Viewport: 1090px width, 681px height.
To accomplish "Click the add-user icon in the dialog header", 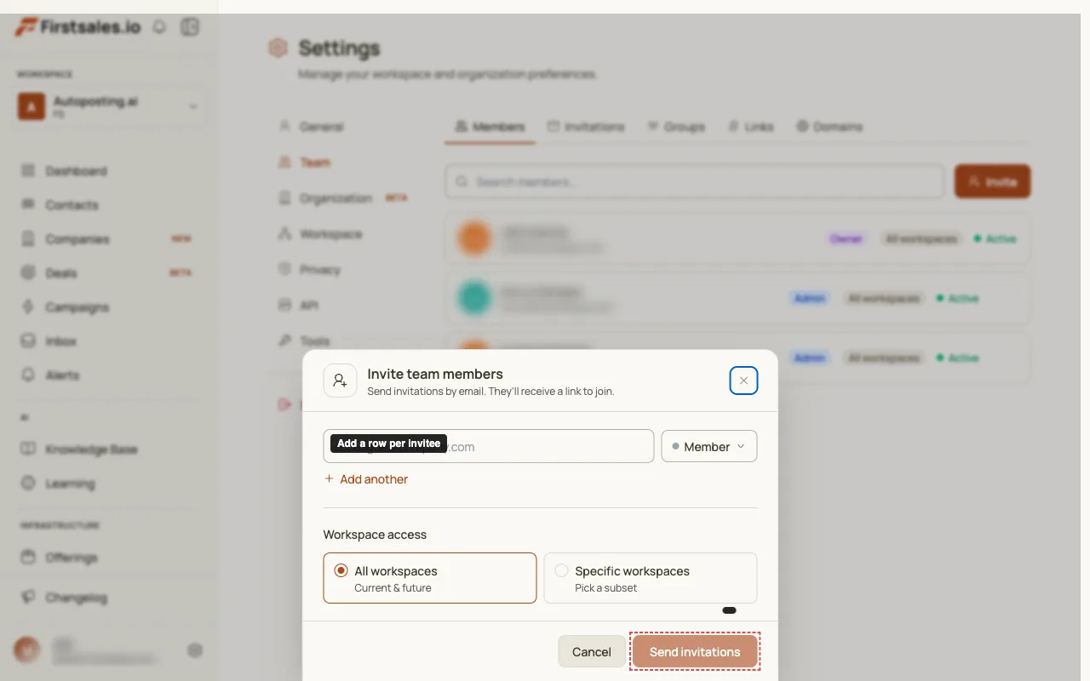I will coord(340,381).
